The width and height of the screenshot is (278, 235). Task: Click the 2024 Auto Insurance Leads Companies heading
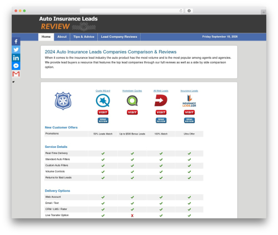(x=111, y=52)
